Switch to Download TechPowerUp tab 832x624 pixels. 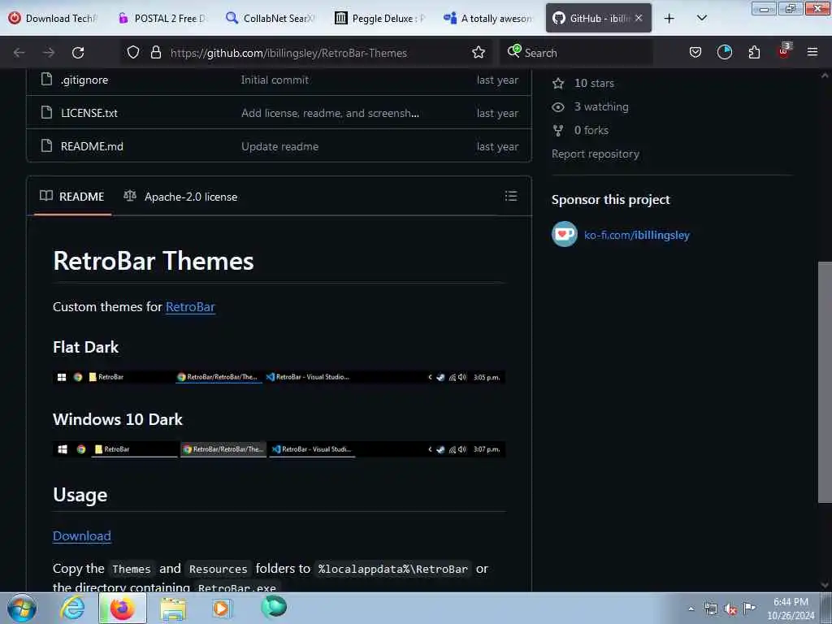(x=54, y=18)
